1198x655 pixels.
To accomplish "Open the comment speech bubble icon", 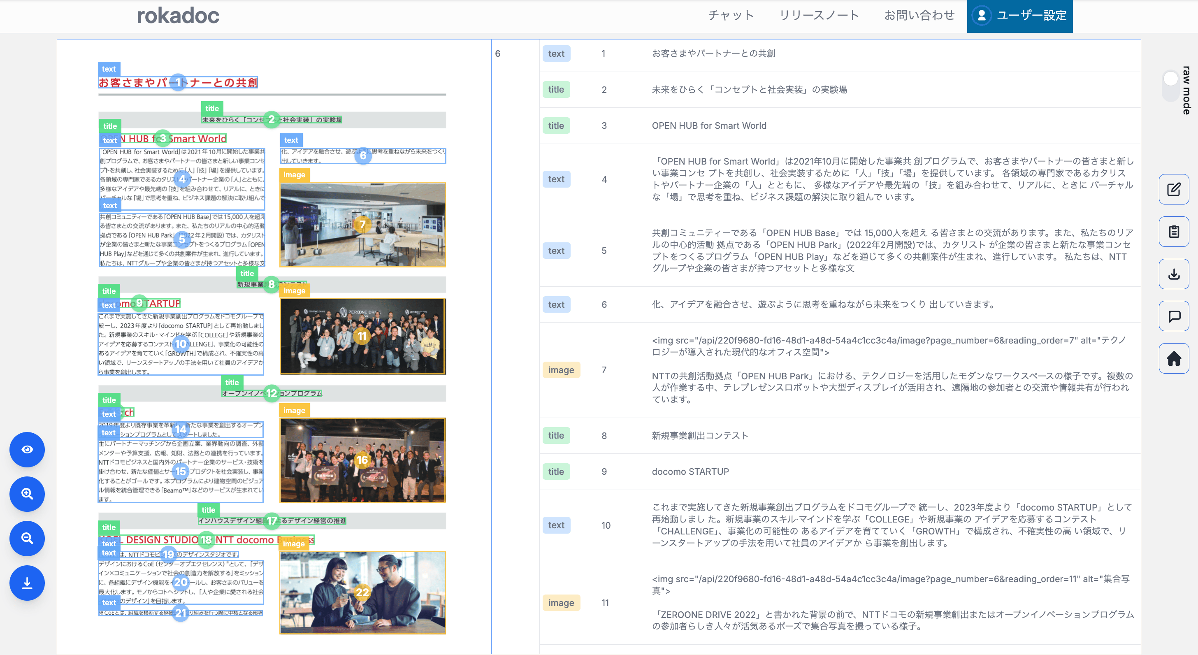I will pos(1174,316).
